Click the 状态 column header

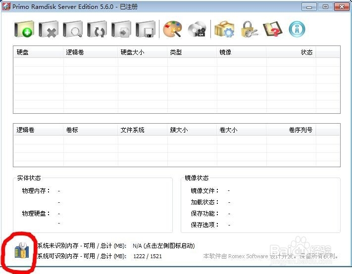pos(291,52)
